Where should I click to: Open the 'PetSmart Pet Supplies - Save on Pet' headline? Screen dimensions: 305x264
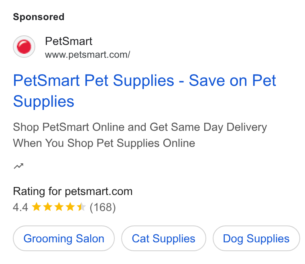(144, 81)
